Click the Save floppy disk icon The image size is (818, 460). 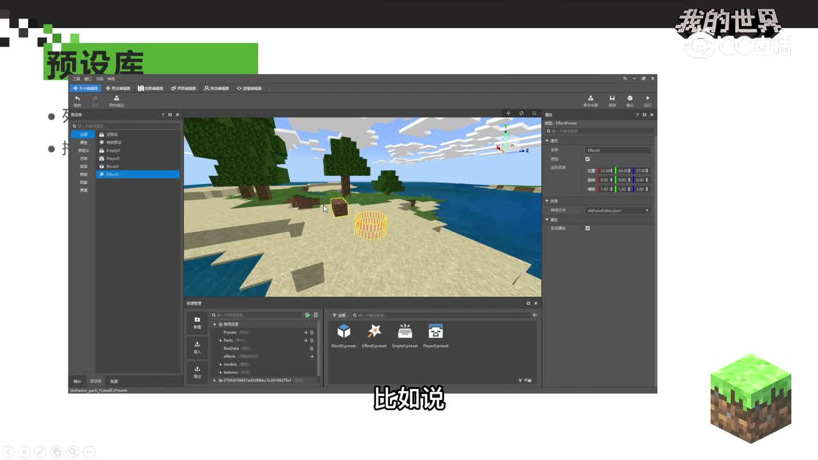coord(612,98)
